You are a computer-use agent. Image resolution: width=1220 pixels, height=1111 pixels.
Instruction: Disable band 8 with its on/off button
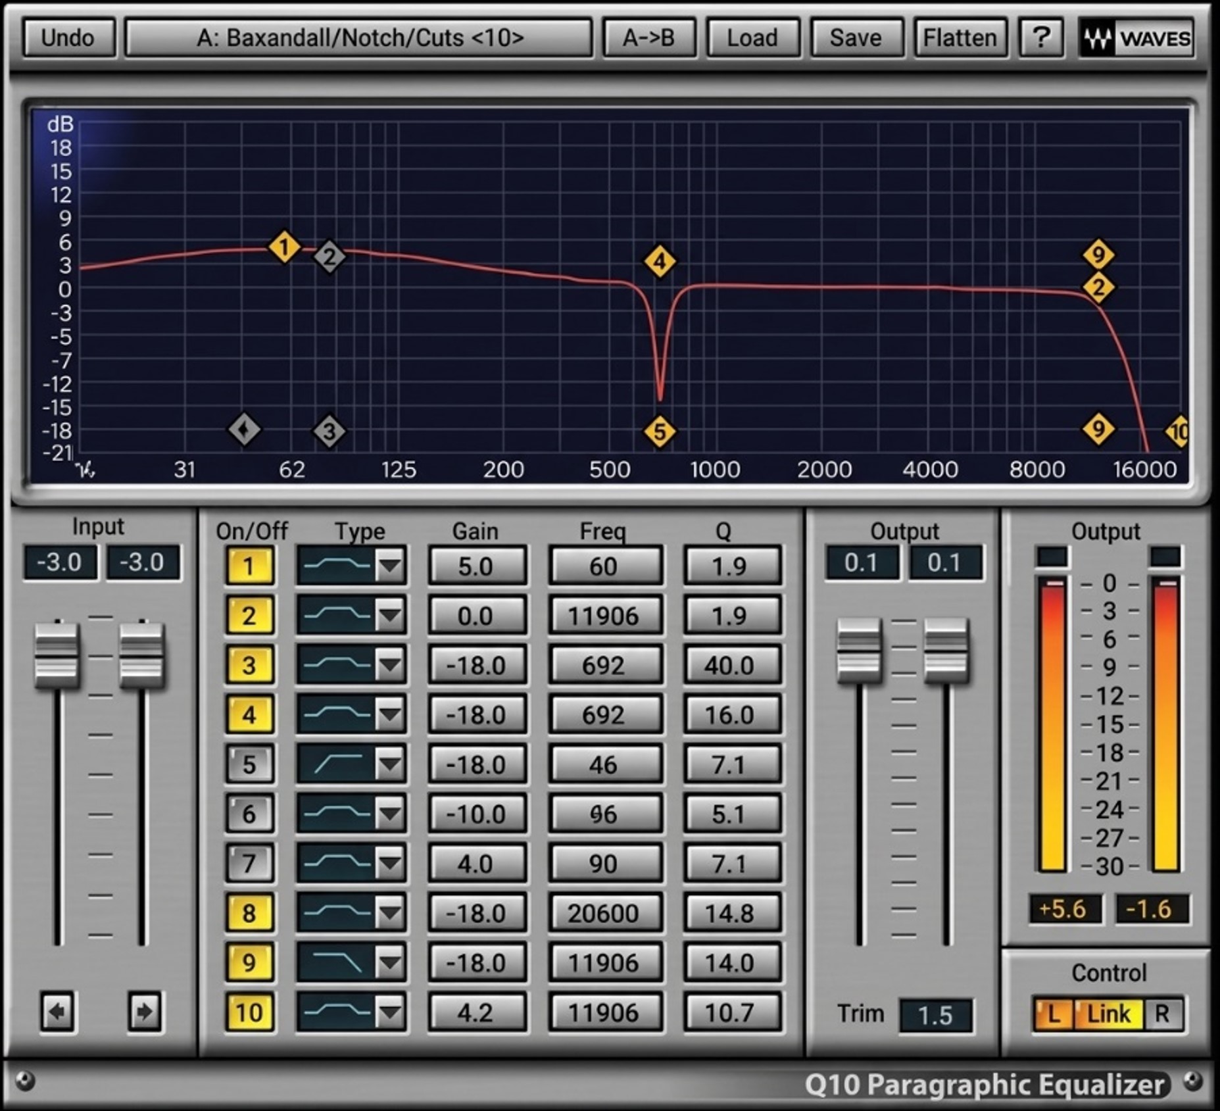pos(249,912)
